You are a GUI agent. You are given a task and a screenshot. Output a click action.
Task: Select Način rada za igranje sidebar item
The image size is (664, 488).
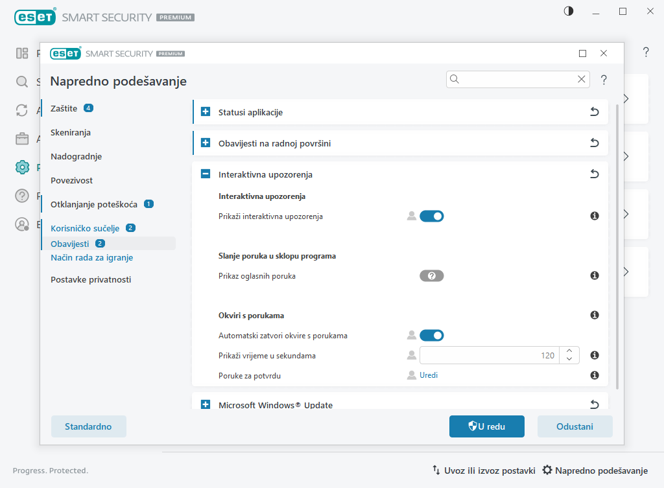[91, 258]
